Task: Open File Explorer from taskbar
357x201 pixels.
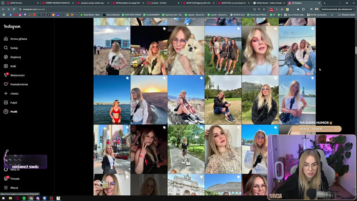Action: 10,198
